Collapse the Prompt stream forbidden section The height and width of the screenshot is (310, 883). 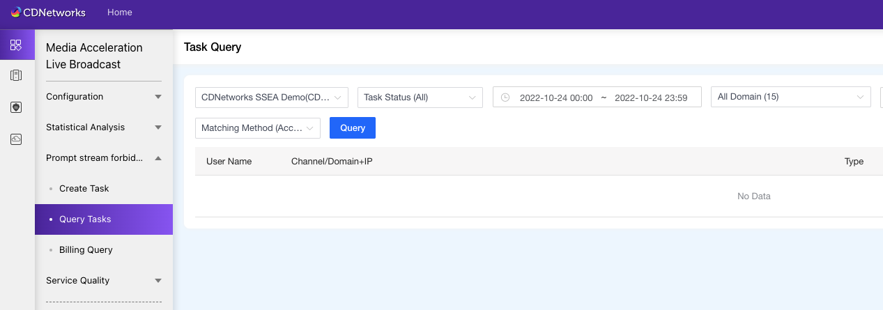click(104, 158)
